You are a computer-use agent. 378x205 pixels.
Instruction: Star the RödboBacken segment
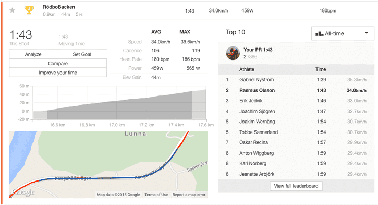pos(13,10)
